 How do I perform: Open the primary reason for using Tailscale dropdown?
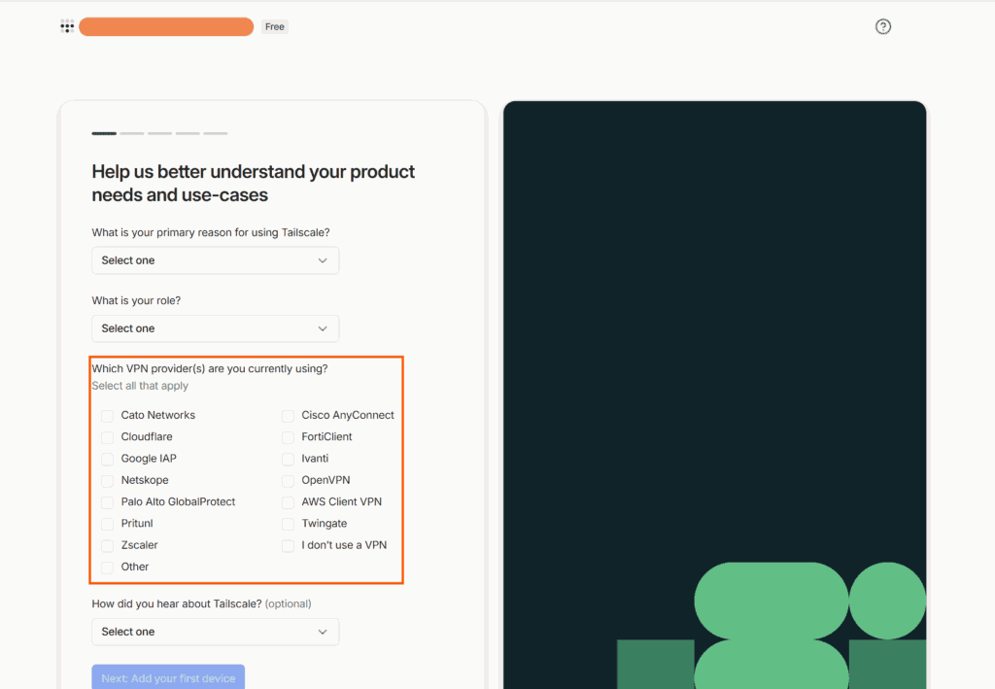pos(215,260)
